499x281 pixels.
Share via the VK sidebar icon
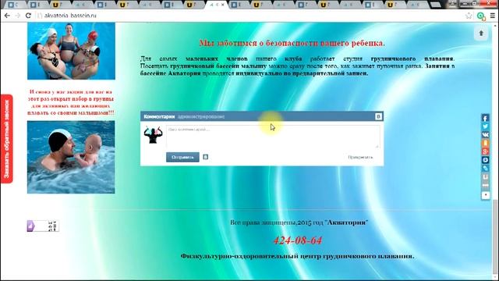pyautogui.click(x=485, y=135)
